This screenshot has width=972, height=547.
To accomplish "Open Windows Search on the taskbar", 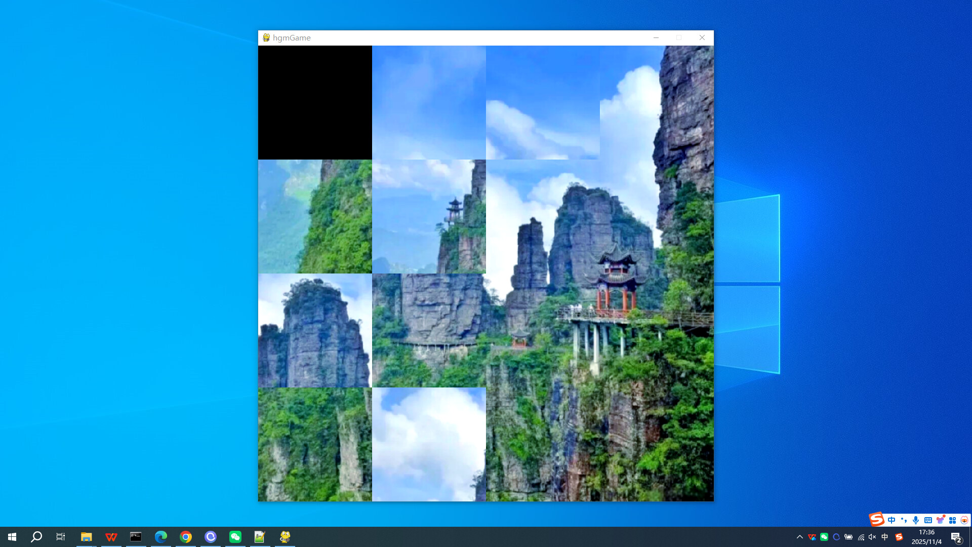I will point(34,537).
